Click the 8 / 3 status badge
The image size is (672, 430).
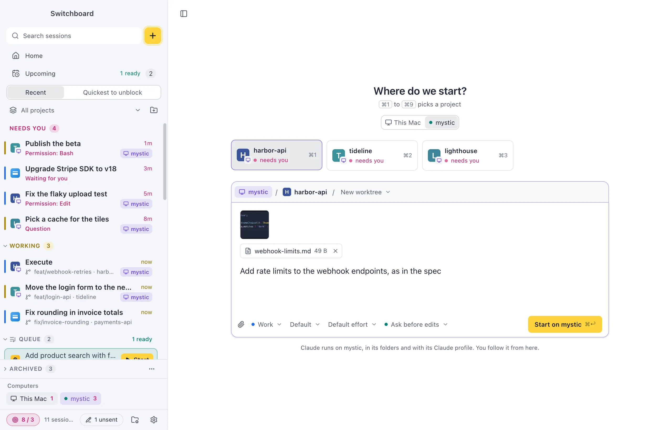pyautogui.click(x=23, y=420)
